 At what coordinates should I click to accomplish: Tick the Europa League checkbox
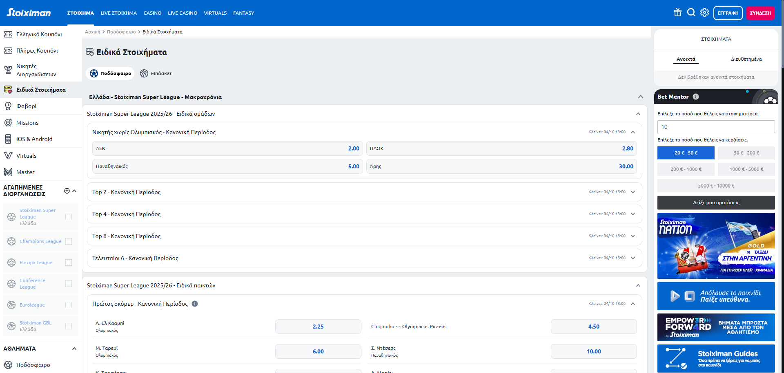pos(69,263)
